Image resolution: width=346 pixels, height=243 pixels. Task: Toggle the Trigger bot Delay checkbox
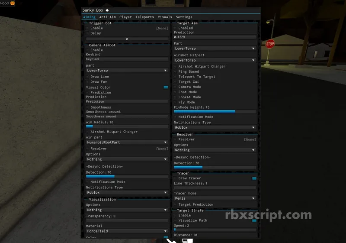(87, 33)
